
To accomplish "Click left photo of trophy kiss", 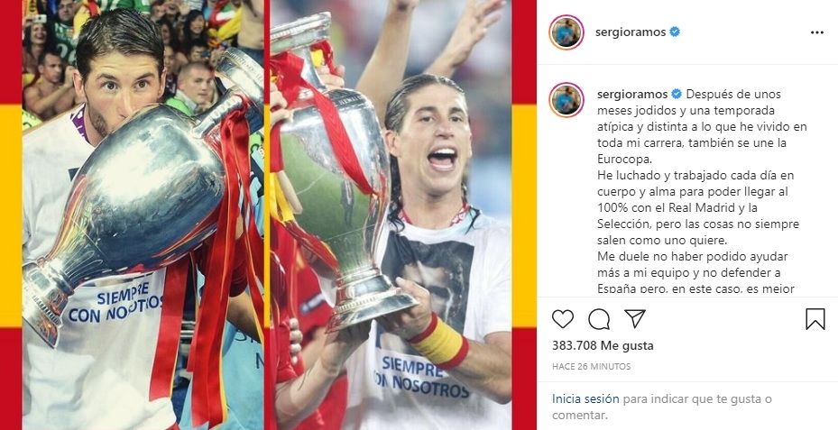I will (x=143, y=215).
